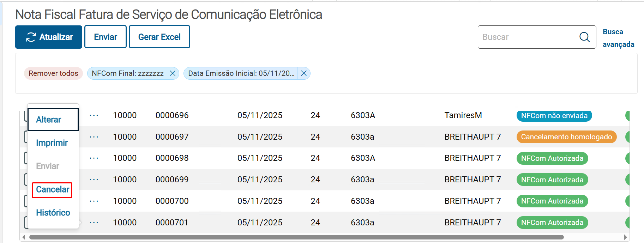The image size is (644, 243).
Task: Select Cancelar in the context menu
Action: [x=52, y=190]
